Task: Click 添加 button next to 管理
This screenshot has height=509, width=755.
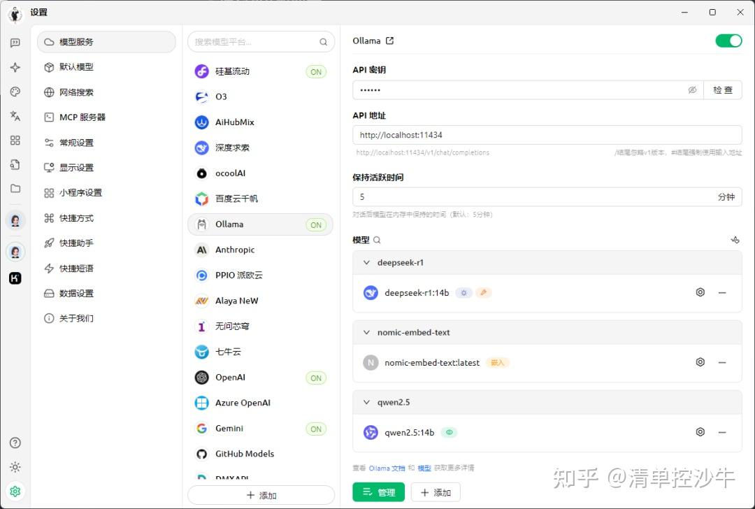Action: 436,492
